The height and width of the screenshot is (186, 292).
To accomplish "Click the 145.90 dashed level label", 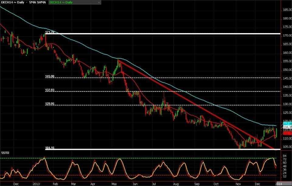I will (50, 76).
